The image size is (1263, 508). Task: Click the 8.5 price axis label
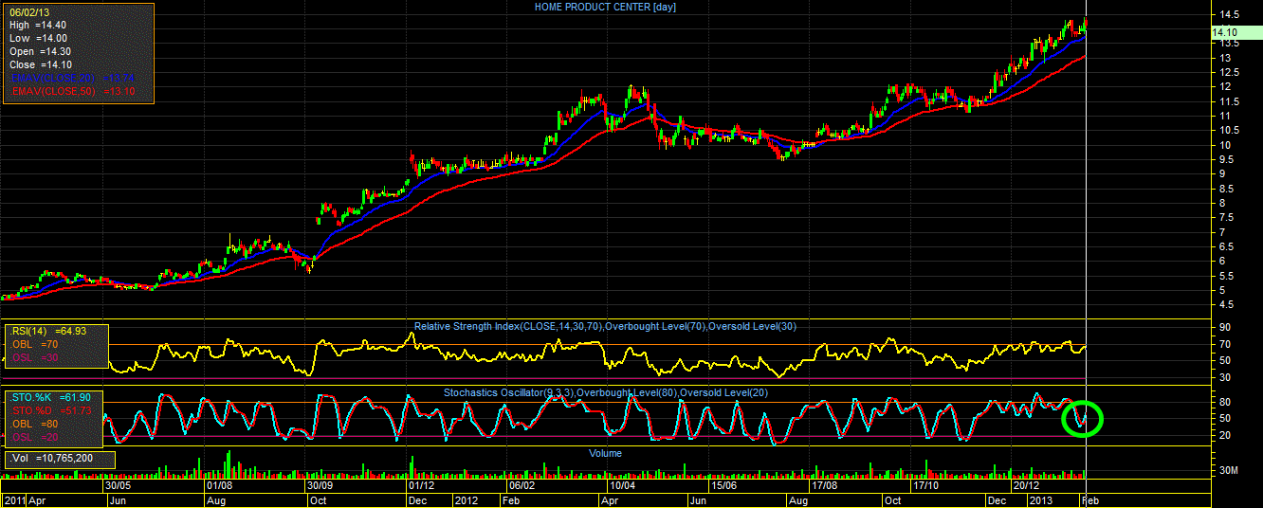click(1228, 189)
